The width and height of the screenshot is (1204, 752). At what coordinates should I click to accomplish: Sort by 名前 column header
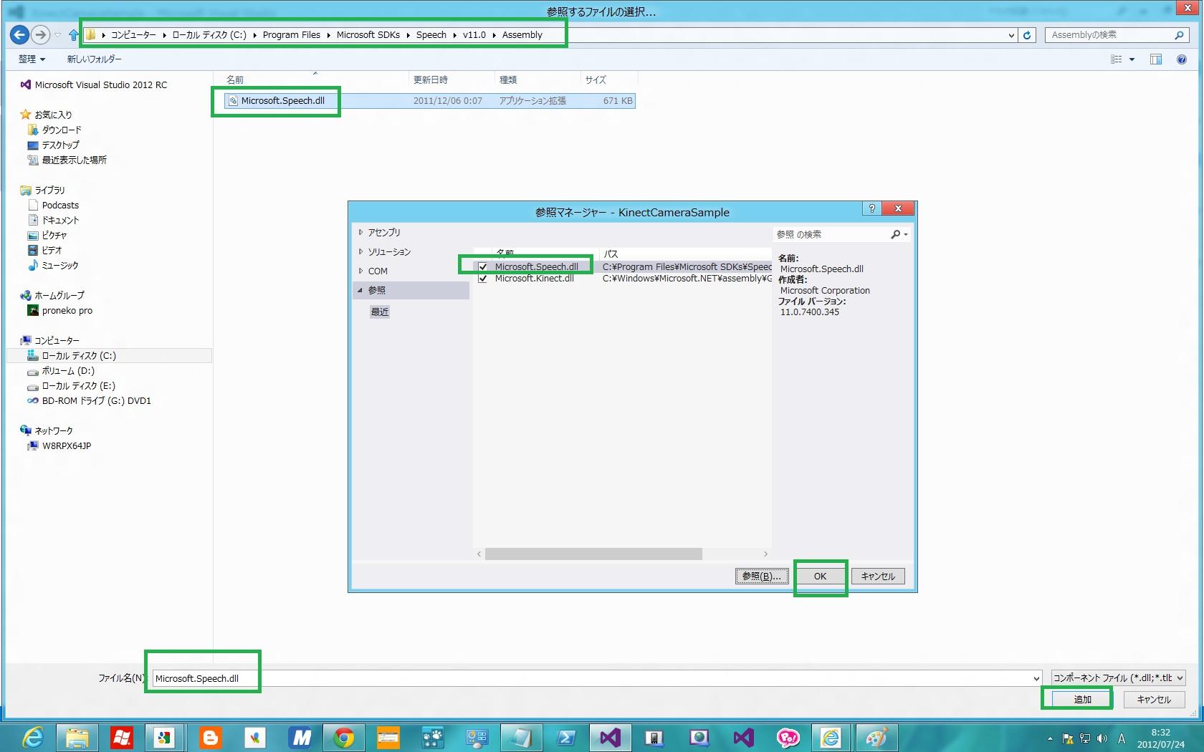tap(236, 79)
